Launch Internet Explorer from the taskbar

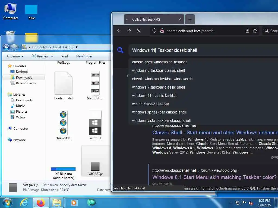[x=24, y=203]
